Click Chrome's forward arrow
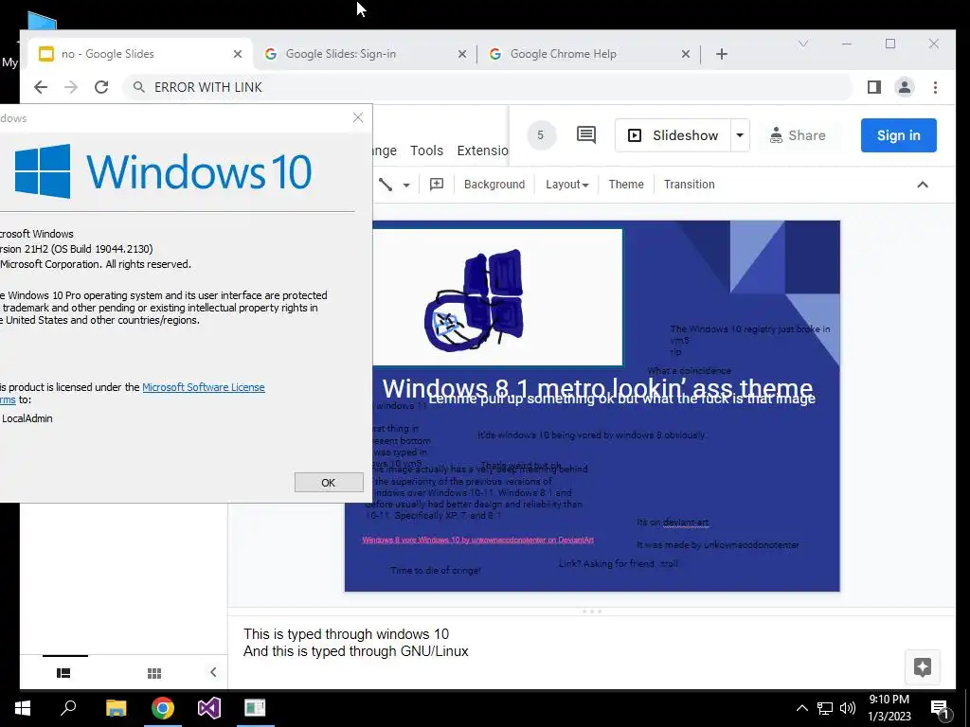Screen dimensions: 970x727 click(71, 87)
